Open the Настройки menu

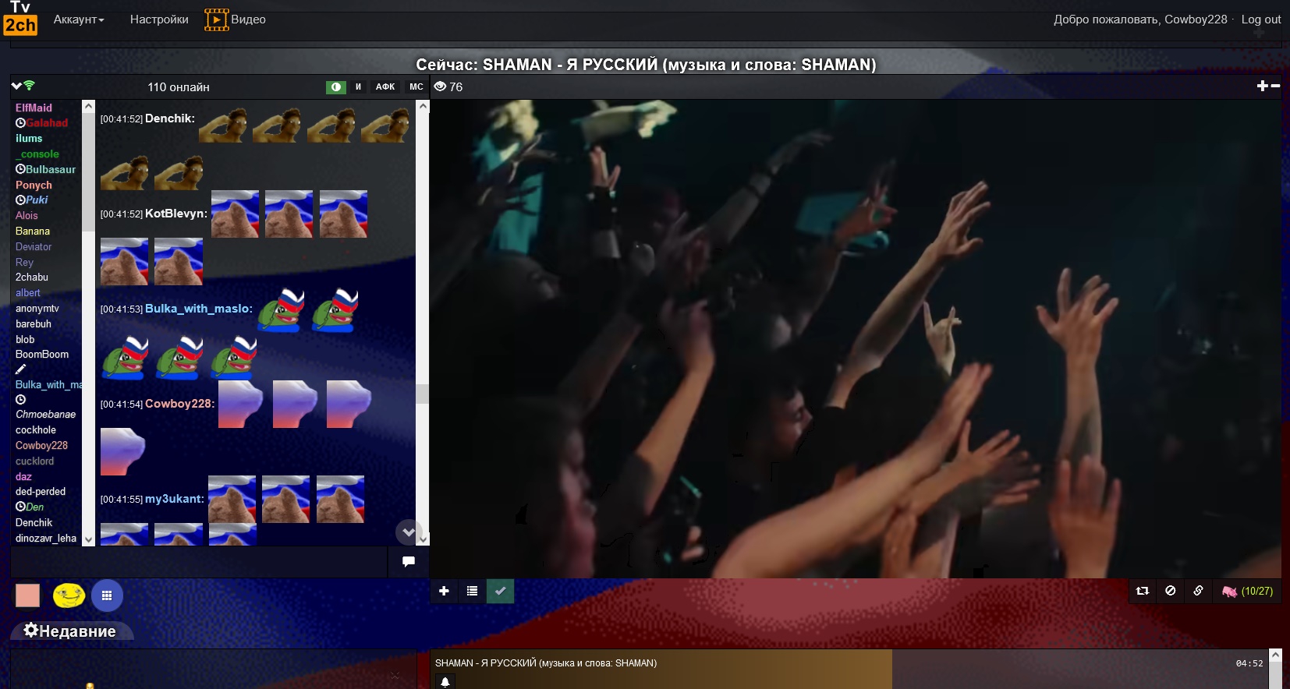pos(159,19)
